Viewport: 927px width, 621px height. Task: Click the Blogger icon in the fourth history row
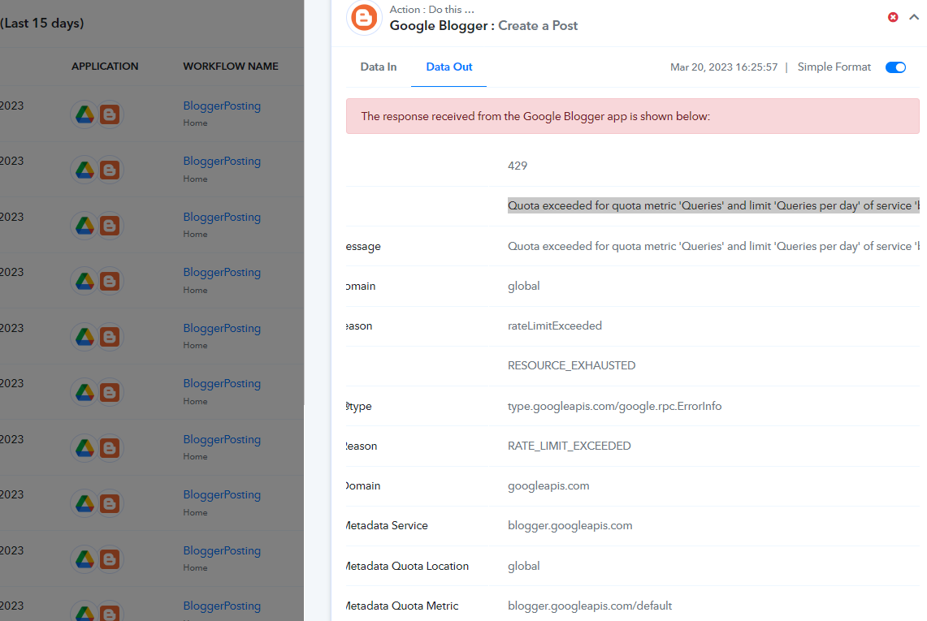(110, 281)
